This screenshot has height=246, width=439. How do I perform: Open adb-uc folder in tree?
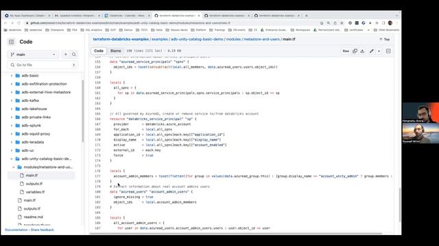click(27, 150)
